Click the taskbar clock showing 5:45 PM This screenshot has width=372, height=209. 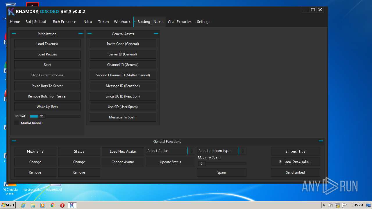pos(357,205)
